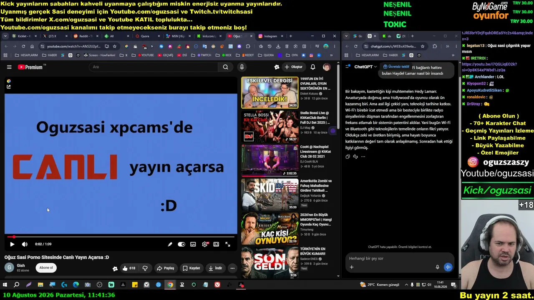Copy the ChatGPT response
This screenshot has height=300, width=534.
pos(348,157)
